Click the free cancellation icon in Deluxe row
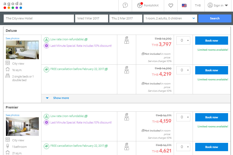This screenshot has height=155, width=233. coord(46,69)
